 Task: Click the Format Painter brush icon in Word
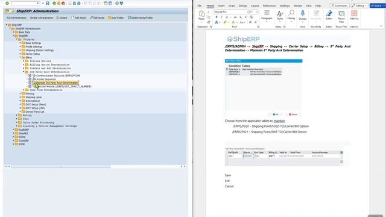click(209, 22)
